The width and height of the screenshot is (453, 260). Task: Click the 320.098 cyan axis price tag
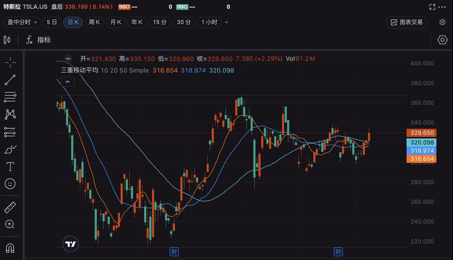pos(421,142)
